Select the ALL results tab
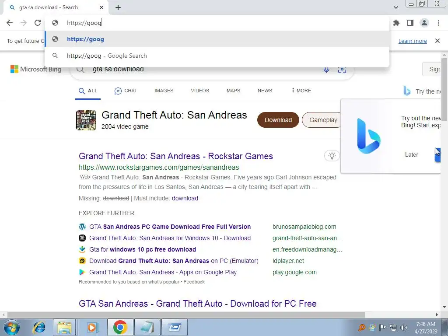This screenshot has width=448, height=336. (x=88, y=91)
